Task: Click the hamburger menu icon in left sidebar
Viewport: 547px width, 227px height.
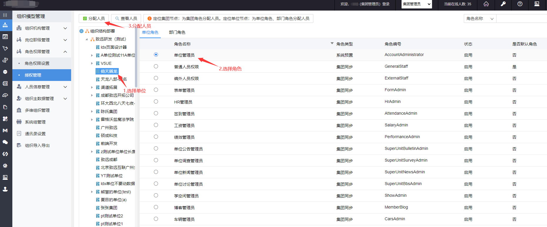Action: point(5,15)
